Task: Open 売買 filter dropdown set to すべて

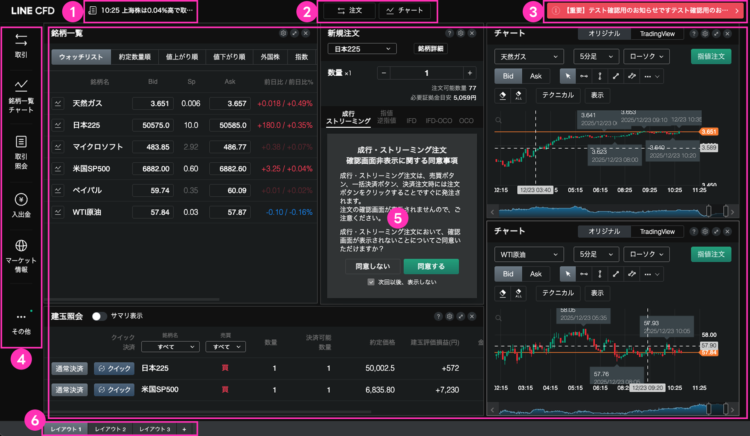Action: pyautogui.click(x=226, y=347)
